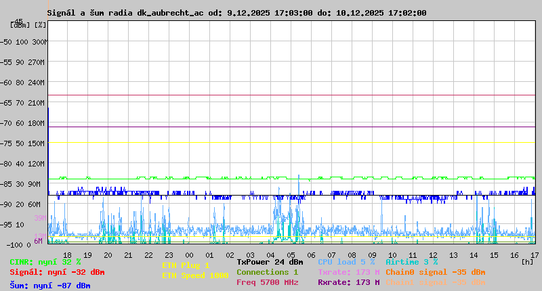Click the '[%]' axis unit label
The height and width of the screenshot is (291, 542).
pos(40,25)
